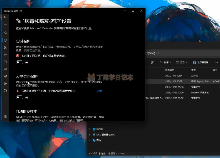Toggle real-time protection switch
This screenshot has width=220, height=158.
coord(20,62)
